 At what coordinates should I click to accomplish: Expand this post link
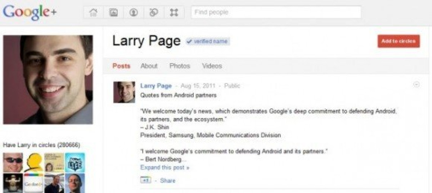[x=165, y=168]
